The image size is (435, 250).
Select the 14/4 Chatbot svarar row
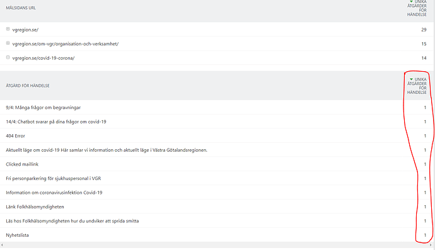coord(217,122)
